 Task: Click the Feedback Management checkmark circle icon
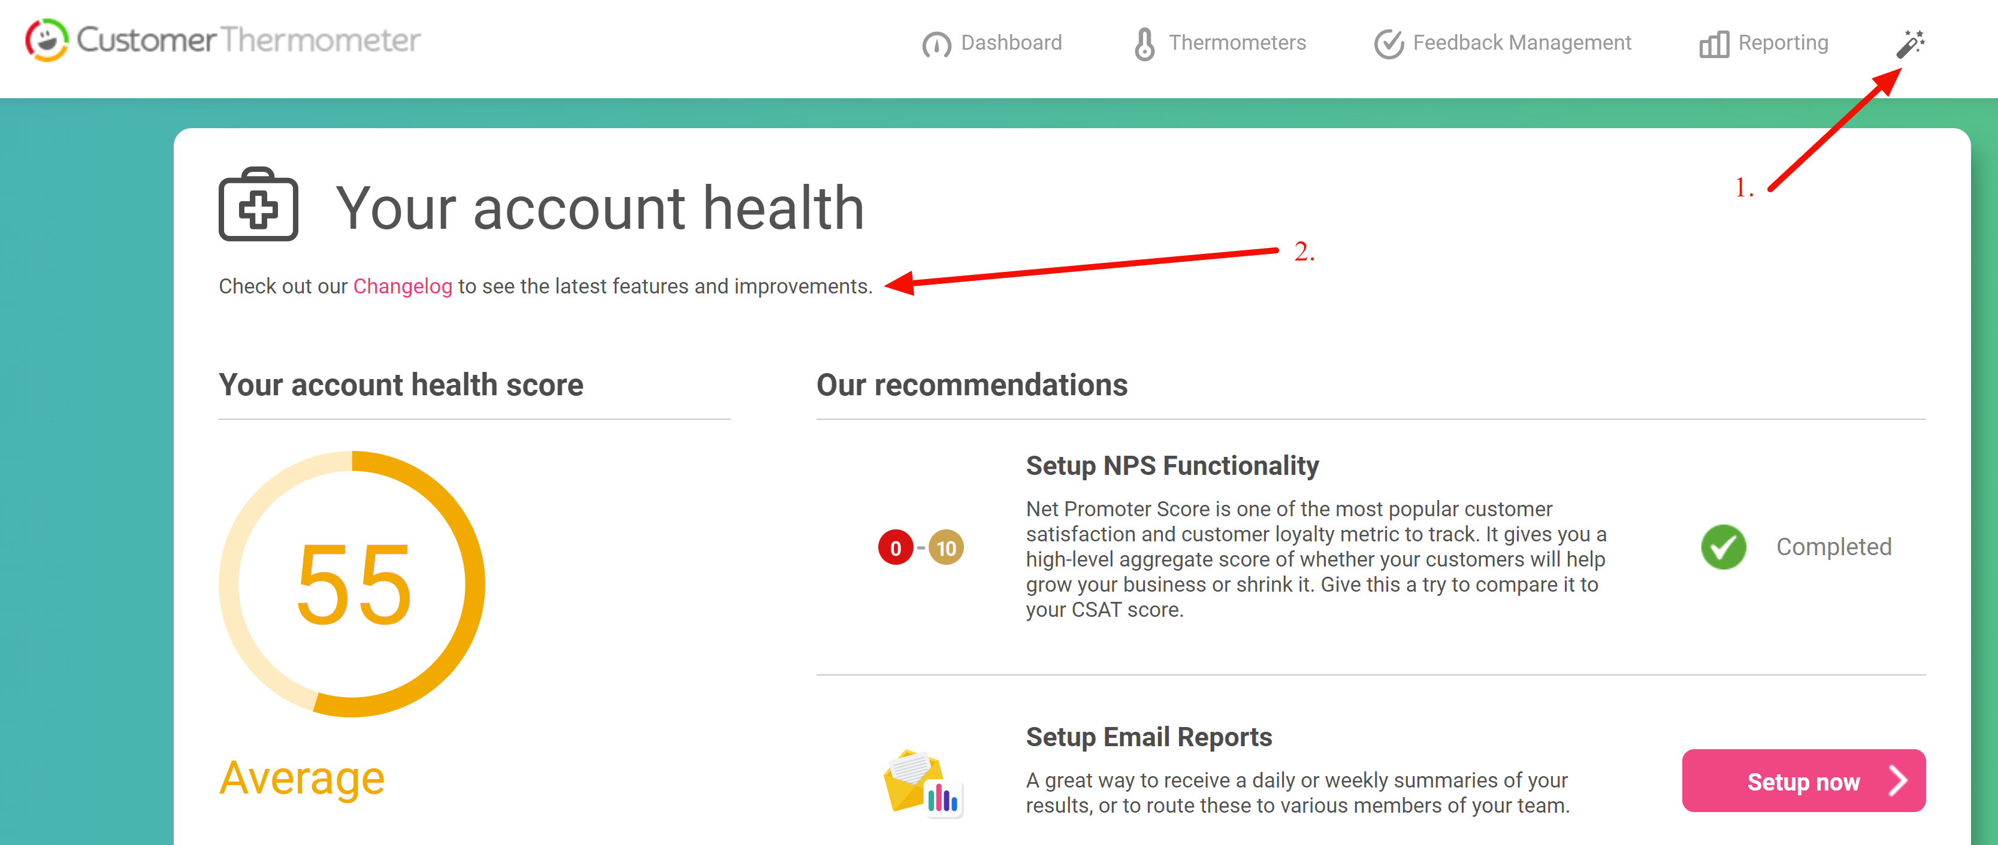tap(1388, 44)
